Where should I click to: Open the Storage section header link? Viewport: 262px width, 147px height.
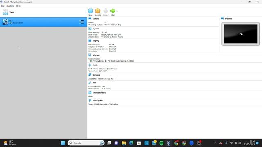[96, 55]
